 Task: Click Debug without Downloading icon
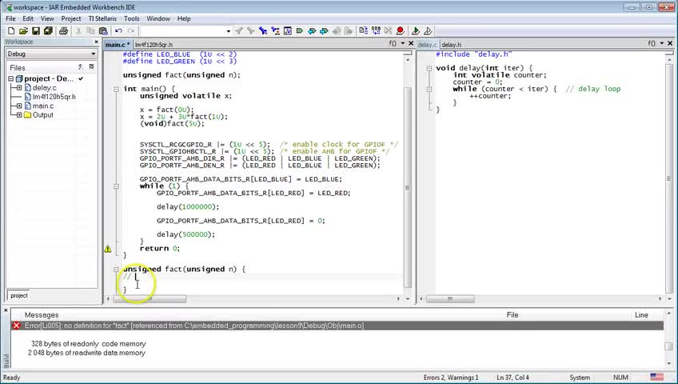[x=428, y=30]
